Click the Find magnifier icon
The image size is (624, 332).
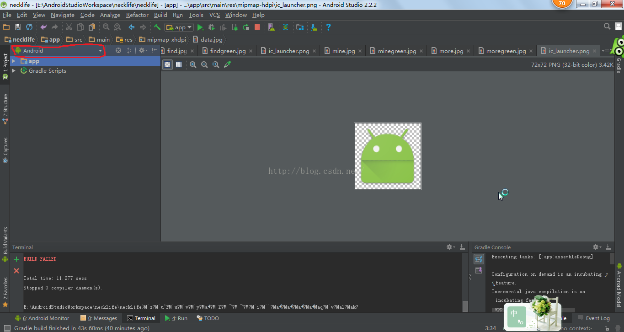pyautogui.click(x=106, y=27)
